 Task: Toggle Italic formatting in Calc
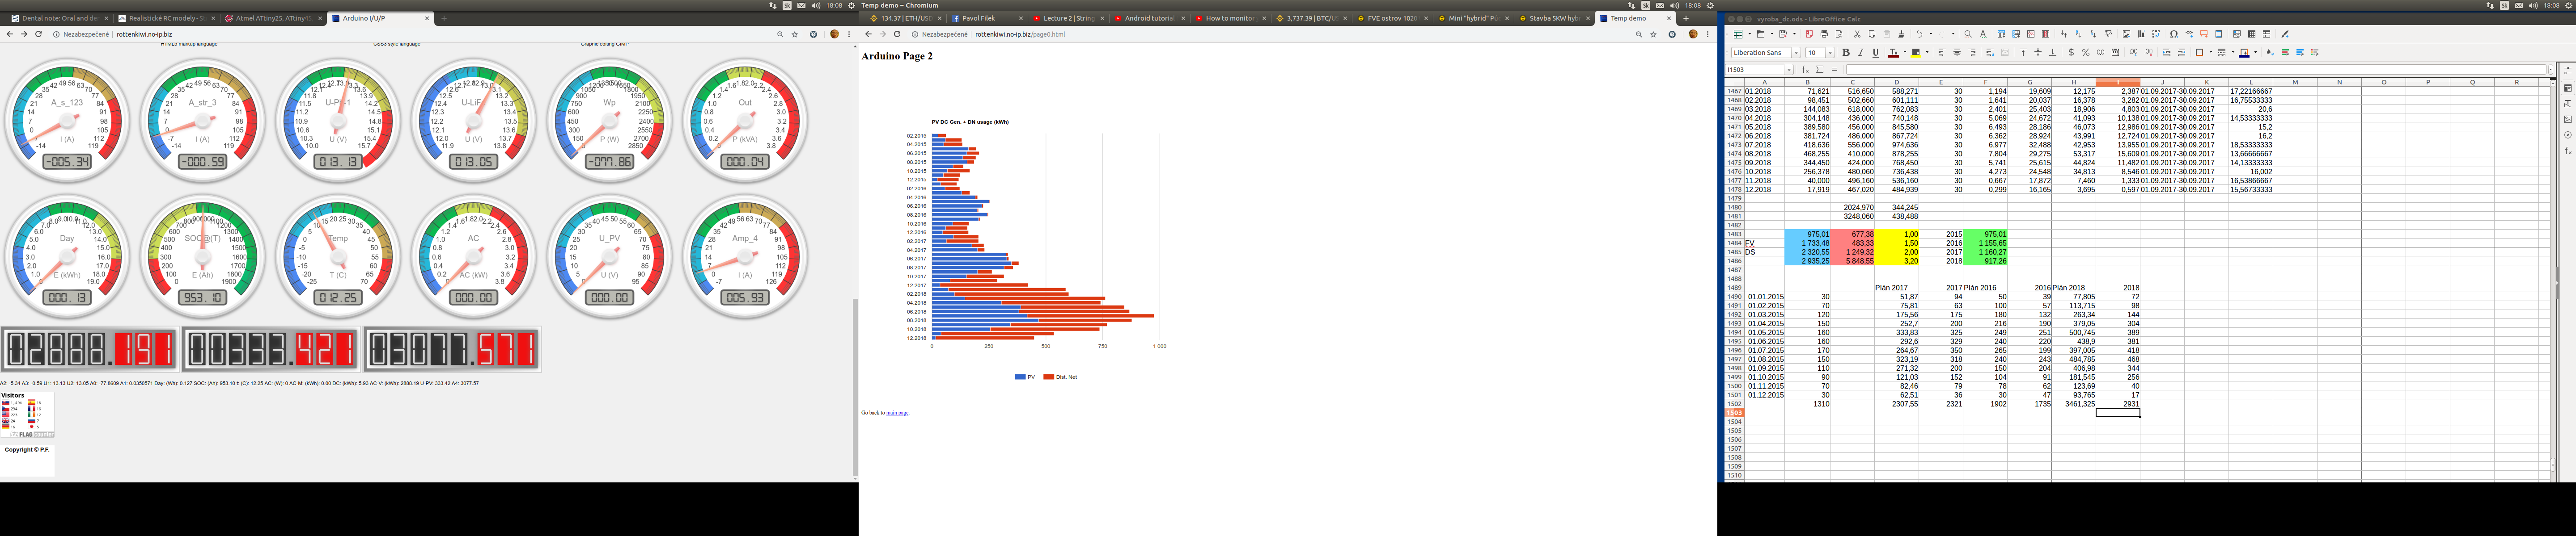[x=1861, y=53]
